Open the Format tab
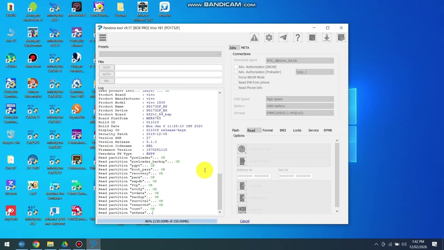Viewport: 444px width, 250px height. pos(268,130)
